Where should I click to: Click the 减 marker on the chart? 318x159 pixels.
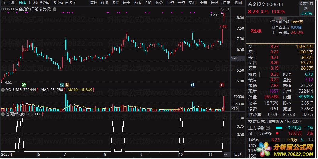pyautogui.click(x=24, y=85)
